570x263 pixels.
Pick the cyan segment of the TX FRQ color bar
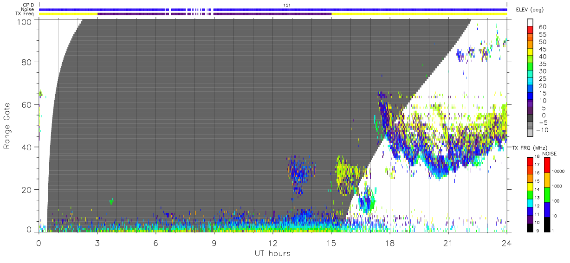click(531, 202)
